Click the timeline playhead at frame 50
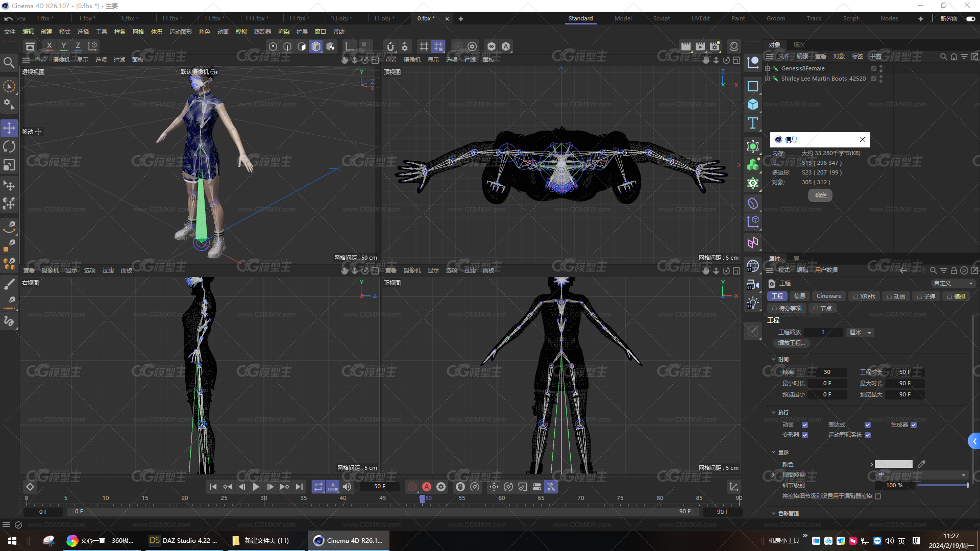This screenshot has width=980, height=551. pos(422,498)
